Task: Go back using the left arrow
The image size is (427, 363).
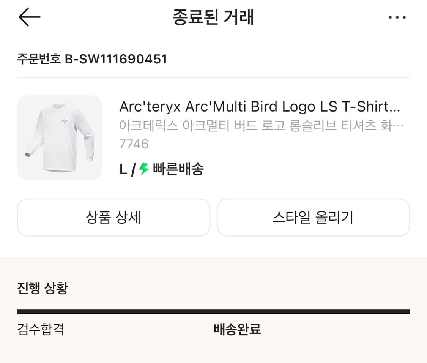Action: pos(29,17)
